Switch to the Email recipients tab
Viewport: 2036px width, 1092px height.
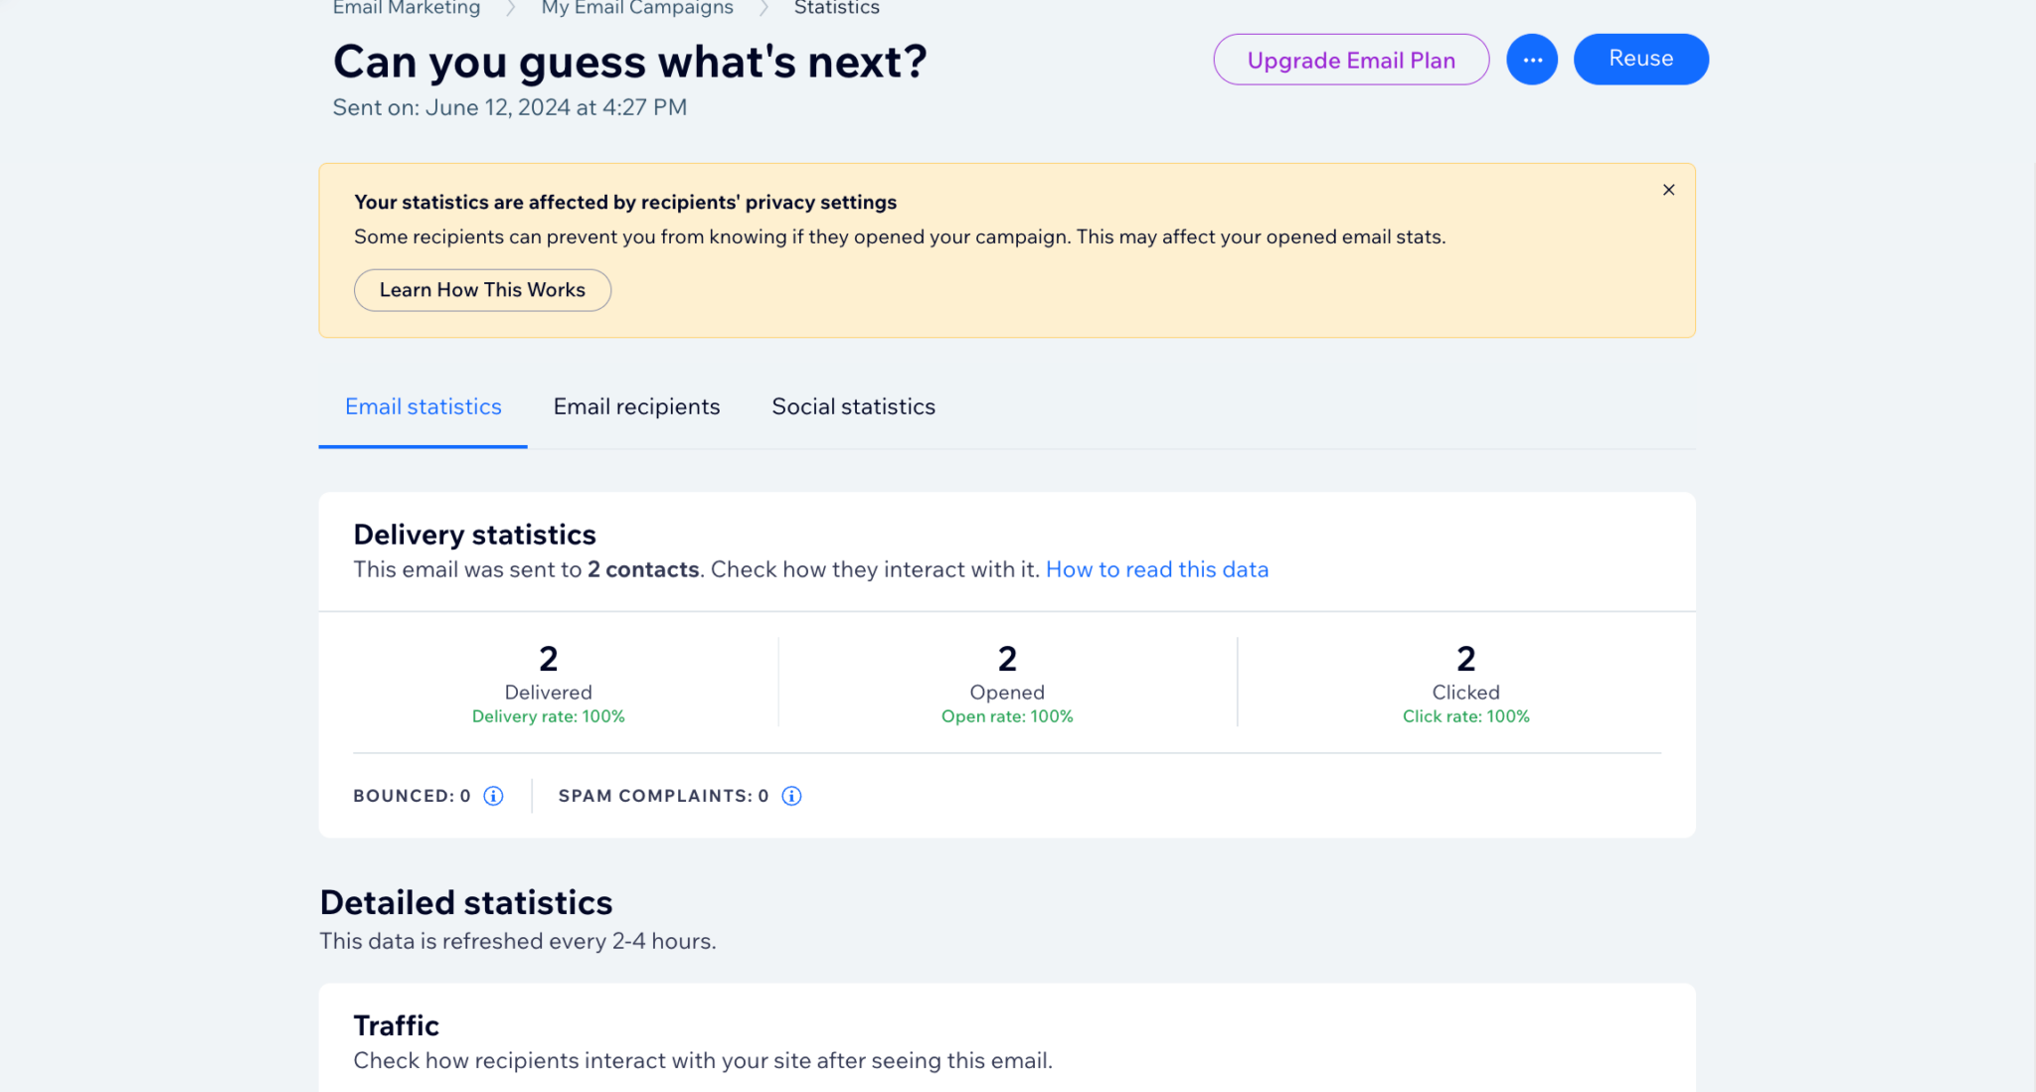click(x=636, y=406)
